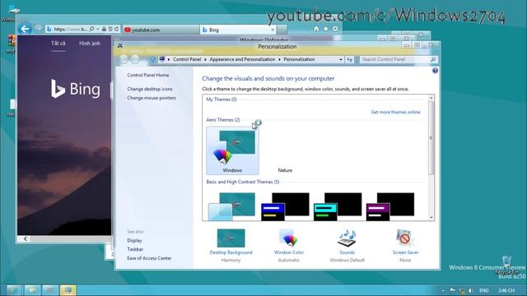Switch to youtube.com tab in IE
The height and width of the screenshot is (296, 527).
click(x=161, y=30)
